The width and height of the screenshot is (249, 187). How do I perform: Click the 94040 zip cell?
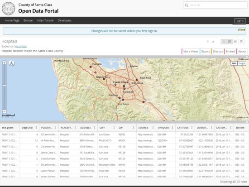tap(127, 165)
